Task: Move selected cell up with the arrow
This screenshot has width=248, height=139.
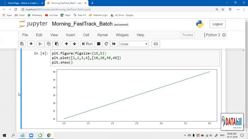Action: pyautogui.click(x=66, y=44)
